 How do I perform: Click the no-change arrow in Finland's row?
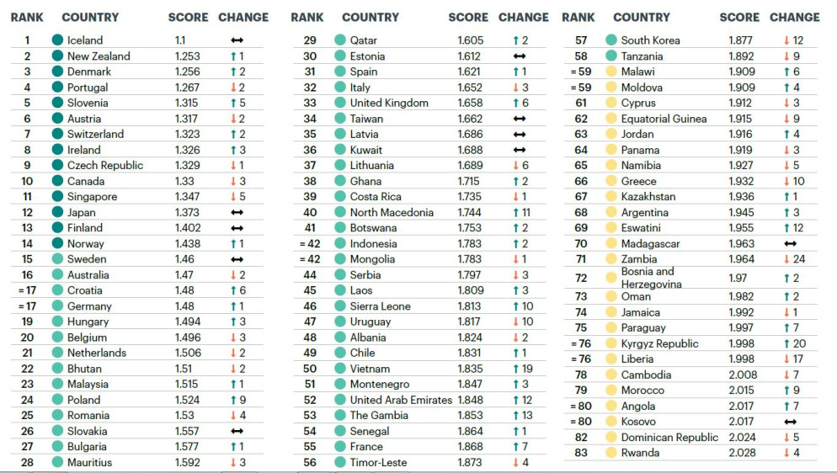237,228
